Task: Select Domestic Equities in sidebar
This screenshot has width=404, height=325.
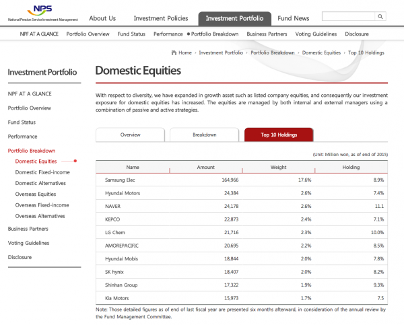Action: 36,161
